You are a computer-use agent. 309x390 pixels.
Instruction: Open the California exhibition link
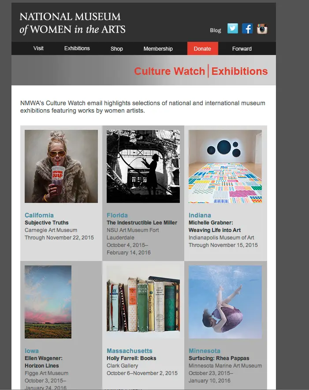[39, 215]
